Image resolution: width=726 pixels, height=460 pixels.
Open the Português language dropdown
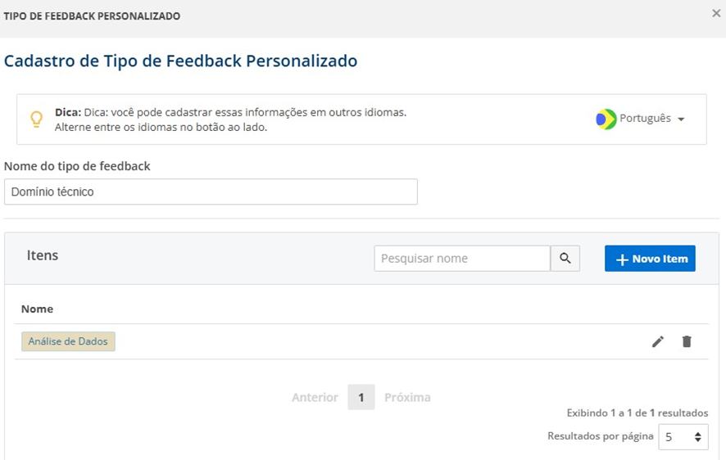pos(640,119)
